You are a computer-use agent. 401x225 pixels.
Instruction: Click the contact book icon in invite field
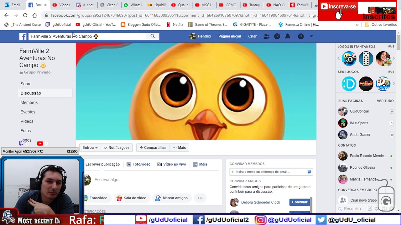309,172
